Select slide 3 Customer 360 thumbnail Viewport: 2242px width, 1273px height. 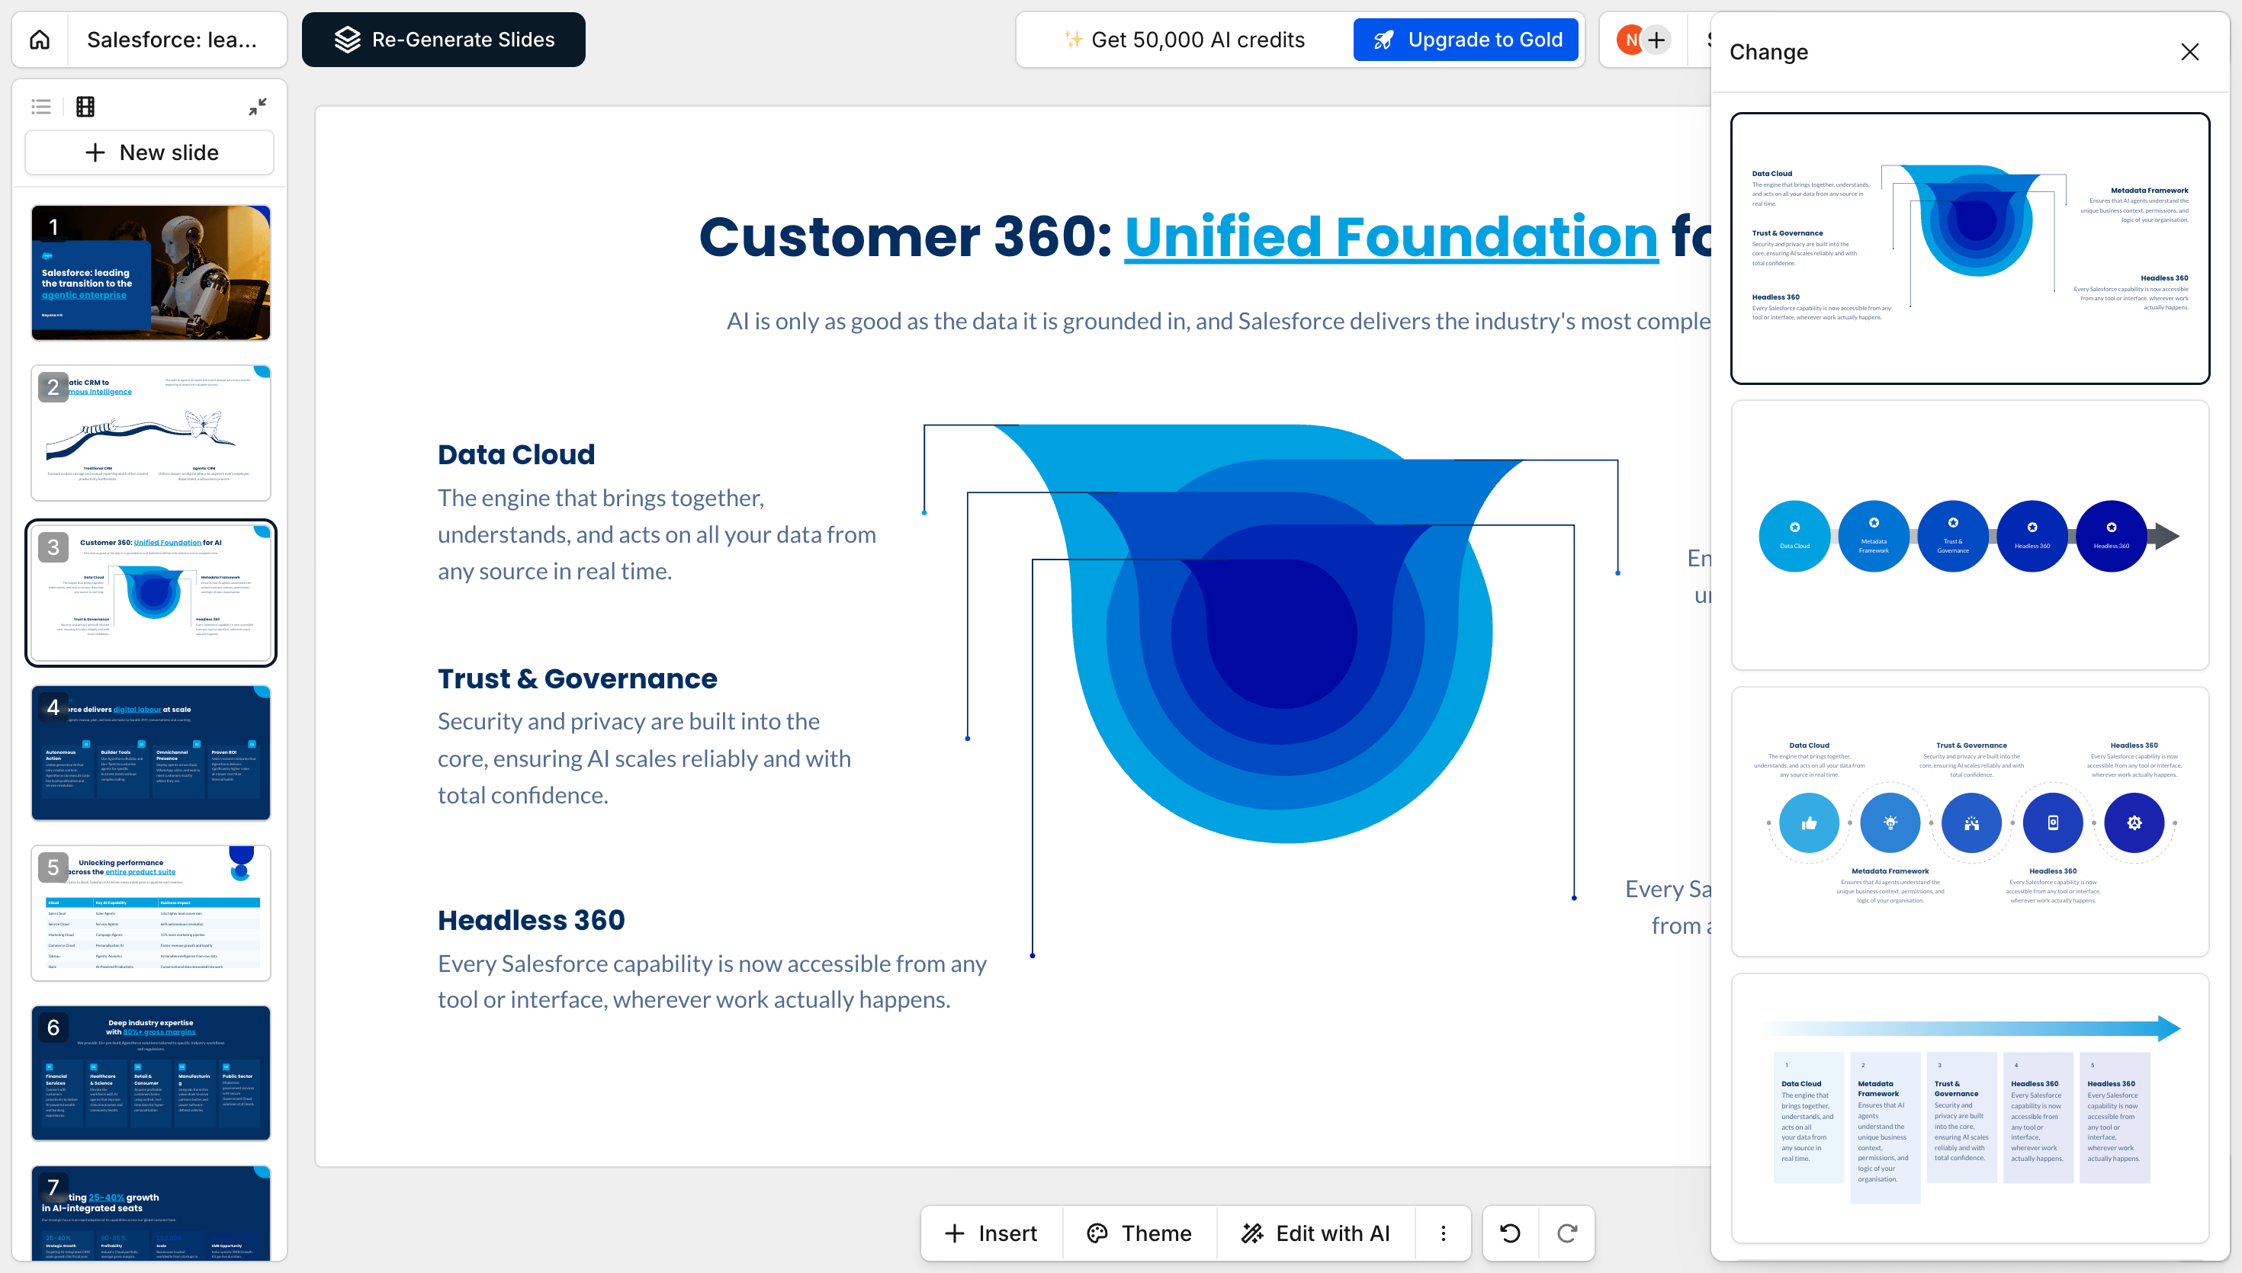(151, 593)
